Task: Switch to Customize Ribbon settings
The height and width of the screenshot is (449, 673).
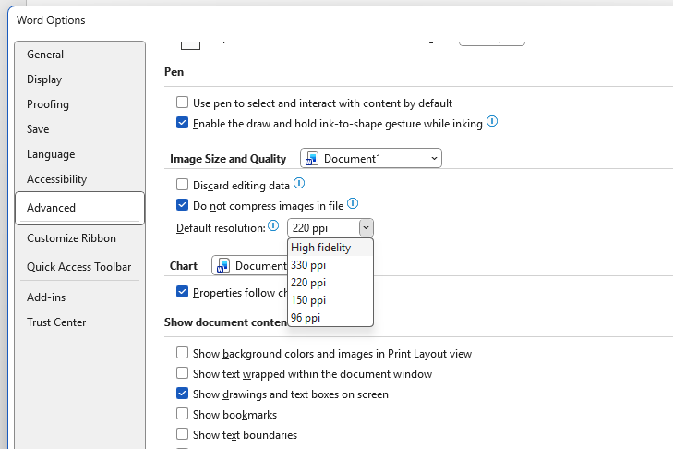Action: pyautogui.click(x=71, y=238)
